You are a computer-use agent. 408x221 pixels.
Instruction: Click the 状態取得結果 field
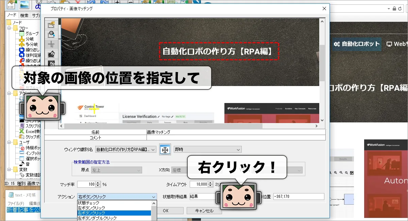coord(203,197)
